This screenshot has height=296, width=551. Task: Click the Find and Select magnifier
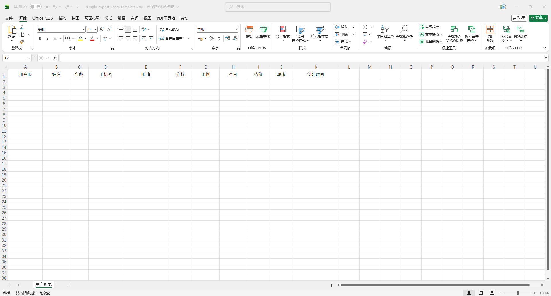[404, 29]
